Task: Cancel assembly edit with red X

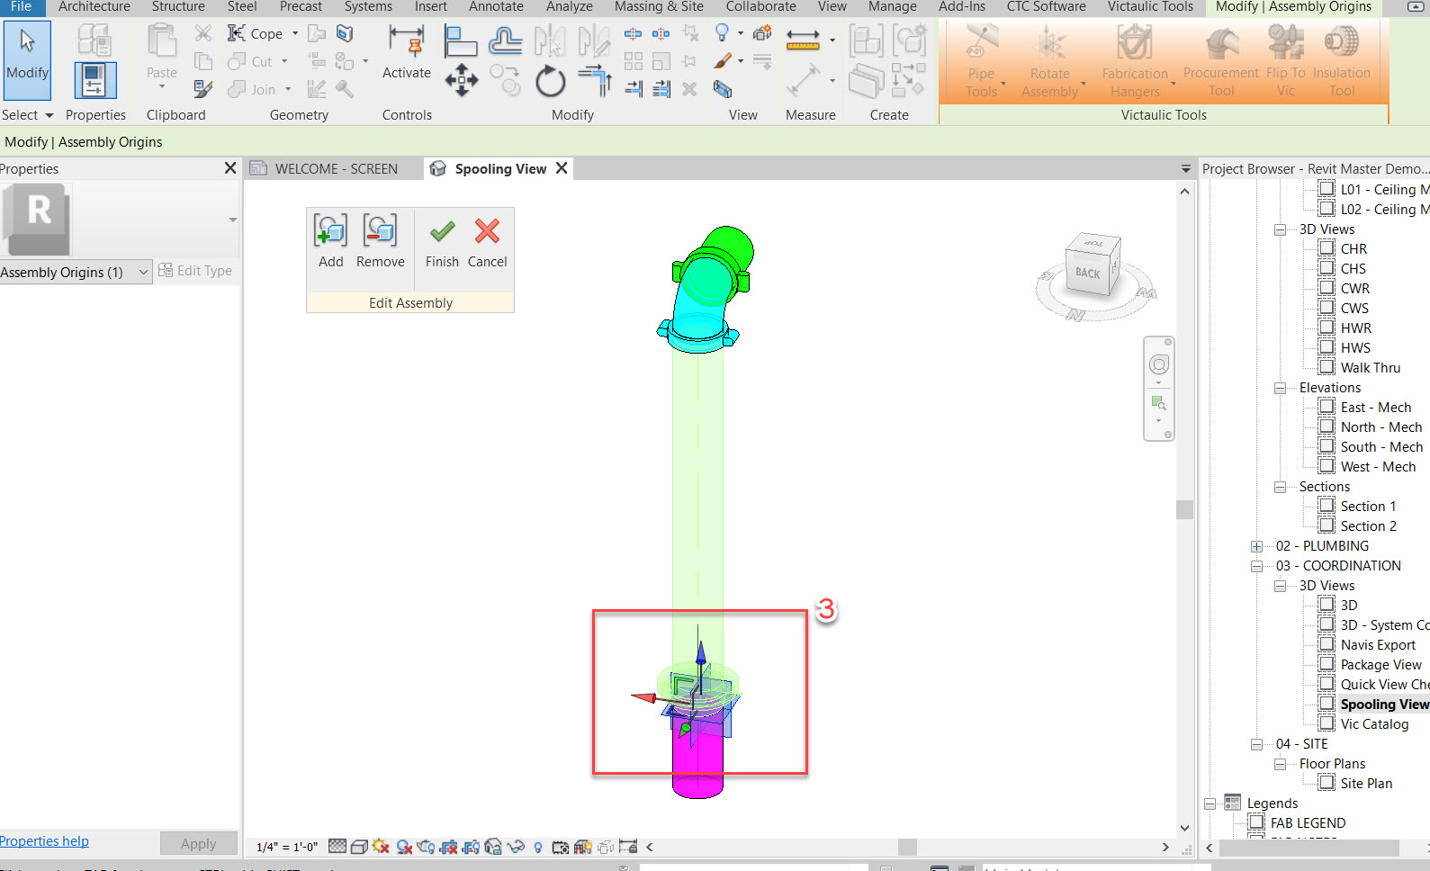Action: pos(487,232)
